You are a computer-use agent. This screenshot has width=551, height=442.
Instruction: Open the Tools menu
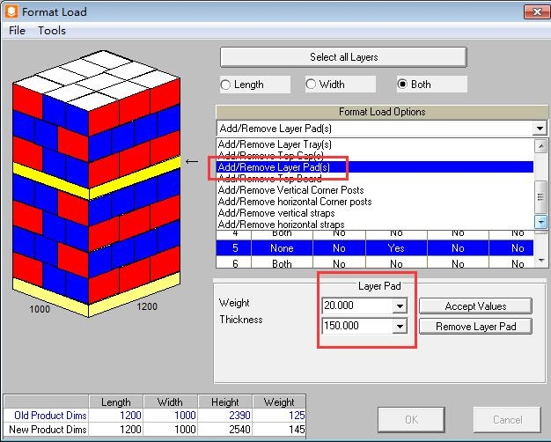52,30
